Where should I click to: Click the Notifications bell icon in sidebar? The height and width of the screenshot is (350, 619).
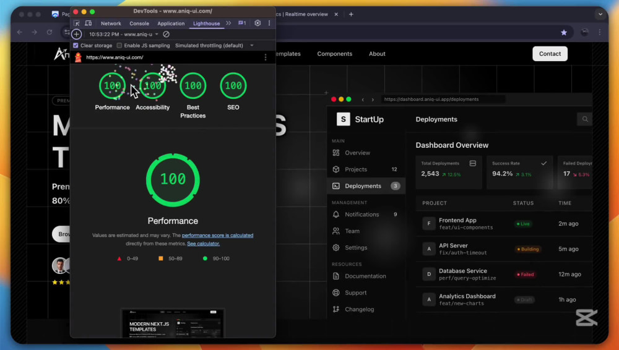[336, 214]
